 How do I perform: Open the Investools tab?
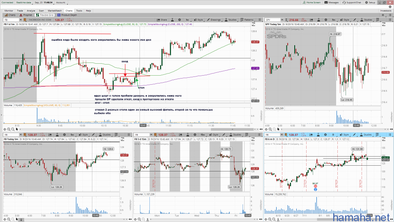(x=386, y=11)
